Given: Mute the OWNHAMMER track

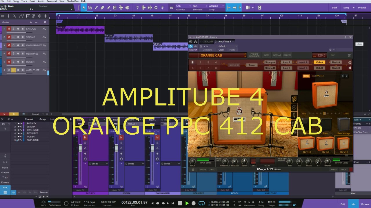Looking at the screenshot, I should 9,45.
